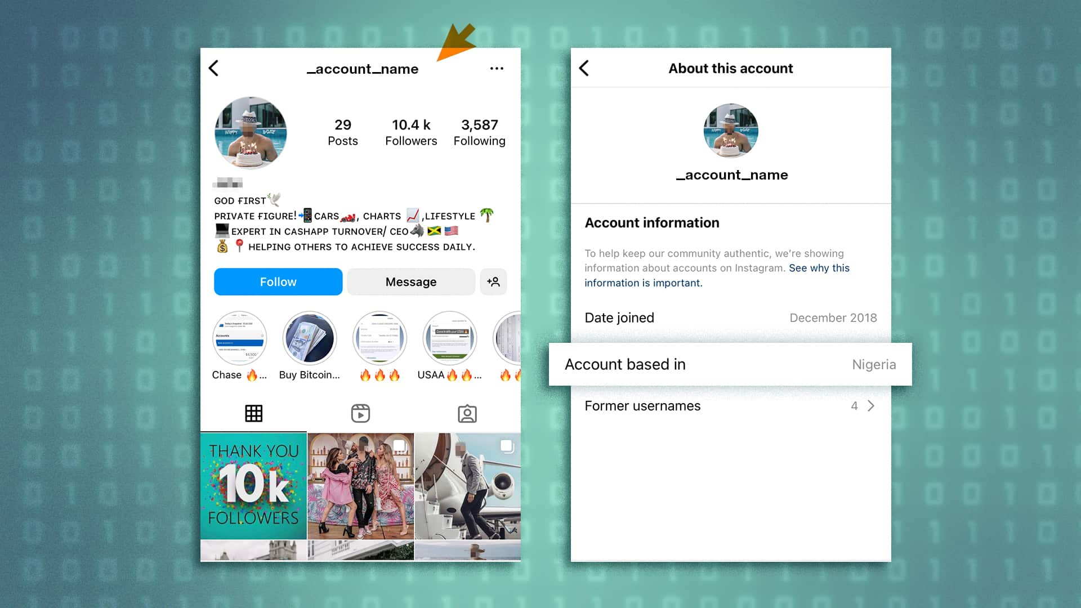Tap the Follow button on profile

coord(278,281)
